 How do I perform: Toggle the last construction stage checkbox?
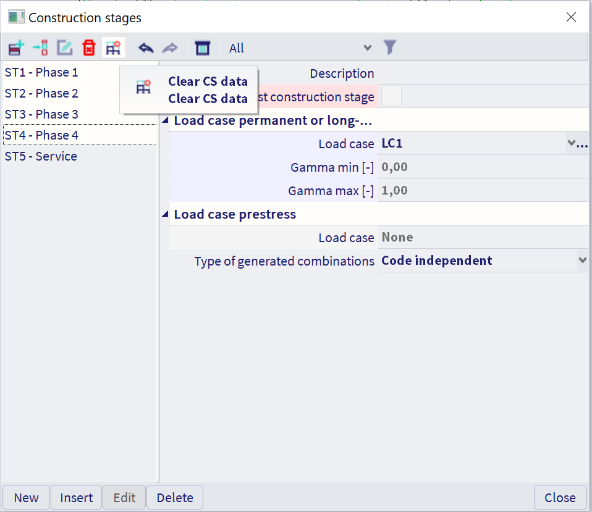click(x=391, y=96)
